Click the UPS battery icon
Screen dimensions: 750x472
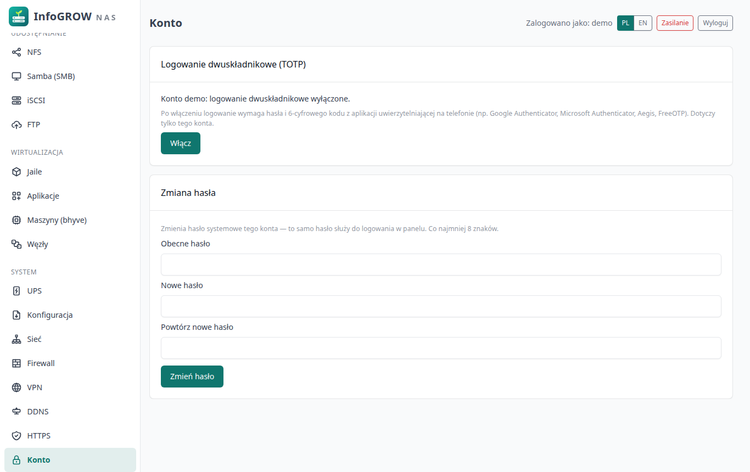(x=16, y=291)
